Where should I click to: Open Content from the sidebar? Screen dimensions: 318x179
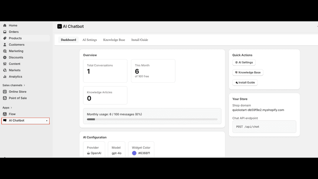tap(25, 64)
